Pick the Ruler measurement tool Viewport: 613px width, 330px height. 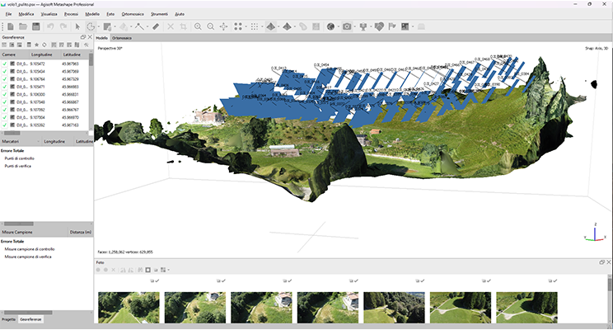click(156, 26)
